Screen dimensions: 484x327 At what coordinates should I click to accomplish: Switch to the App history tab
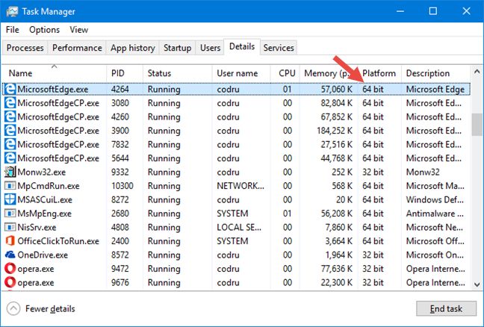[132, 48]
